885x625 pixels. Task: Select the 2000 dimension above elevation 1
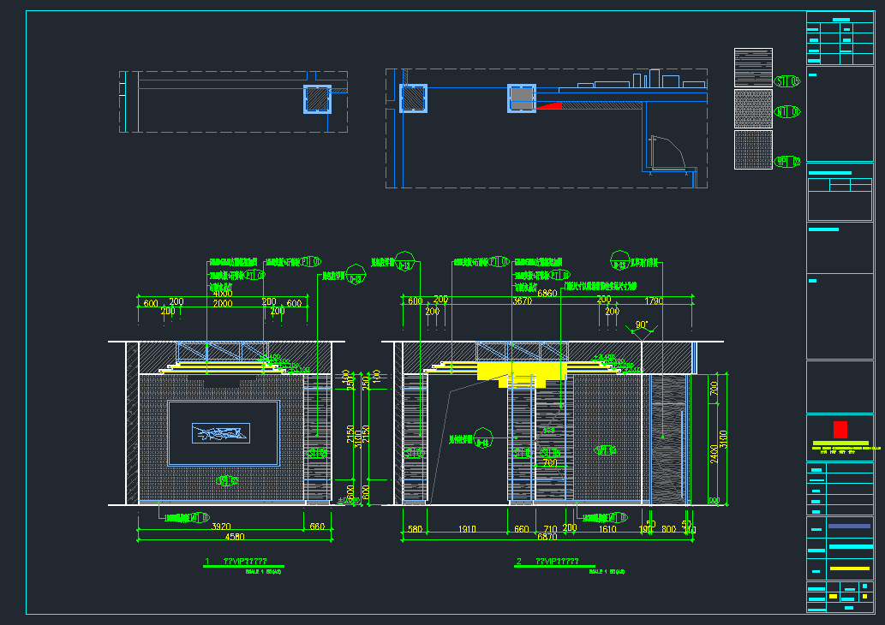223,303
